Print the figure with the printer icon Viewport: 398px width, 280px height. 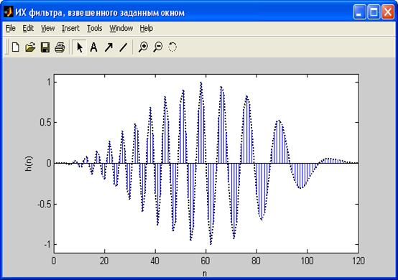pyautogui.click(x=60, y=47)
